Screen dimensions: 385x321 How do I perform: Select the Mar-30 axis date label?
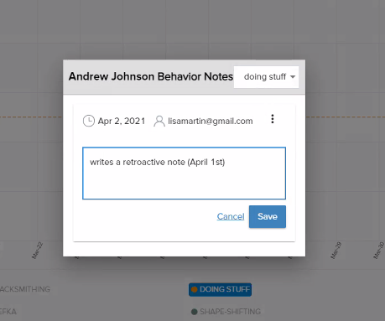click(x=379, y=251)
